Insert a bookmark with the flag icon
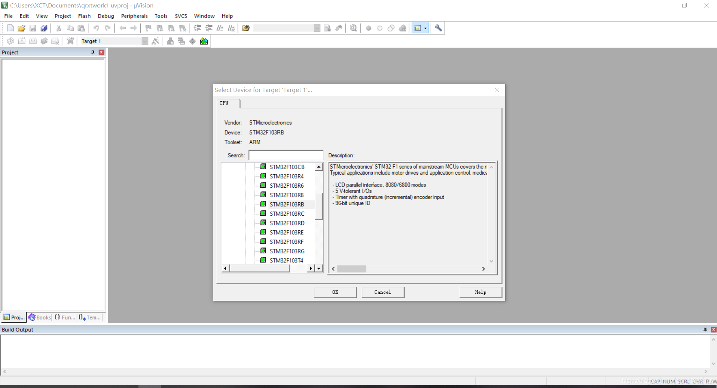 click(149, 28)
